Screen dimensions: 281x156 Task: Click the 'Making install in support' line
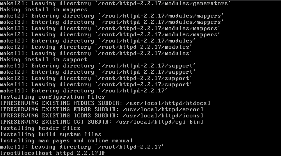click(44, 59)
